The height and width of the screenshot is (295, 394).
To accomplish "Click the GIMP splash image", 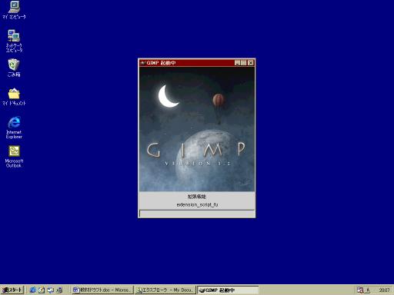I will click(197, 129).
